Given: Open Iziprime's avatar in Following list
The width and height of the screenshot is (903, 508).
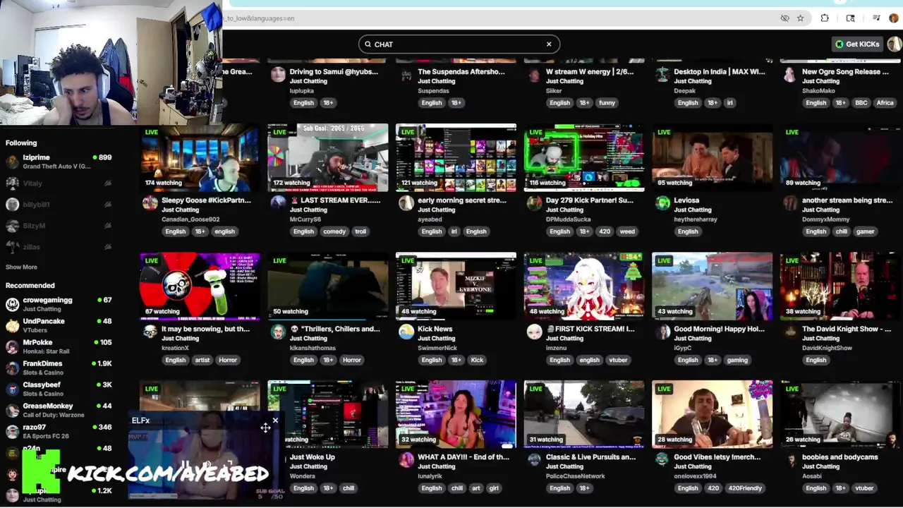Looking at the screenshot, I should point(12,162).
